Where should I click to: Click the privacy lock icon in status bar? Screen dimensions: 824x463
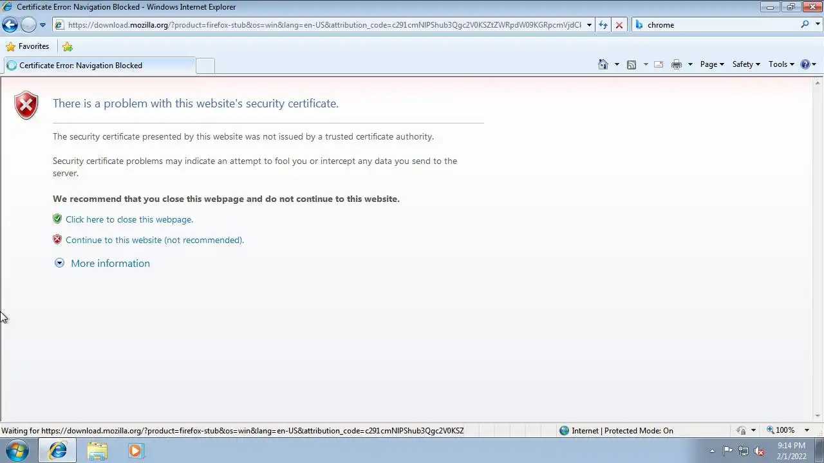pyautogui.click(x=742, y=431)
